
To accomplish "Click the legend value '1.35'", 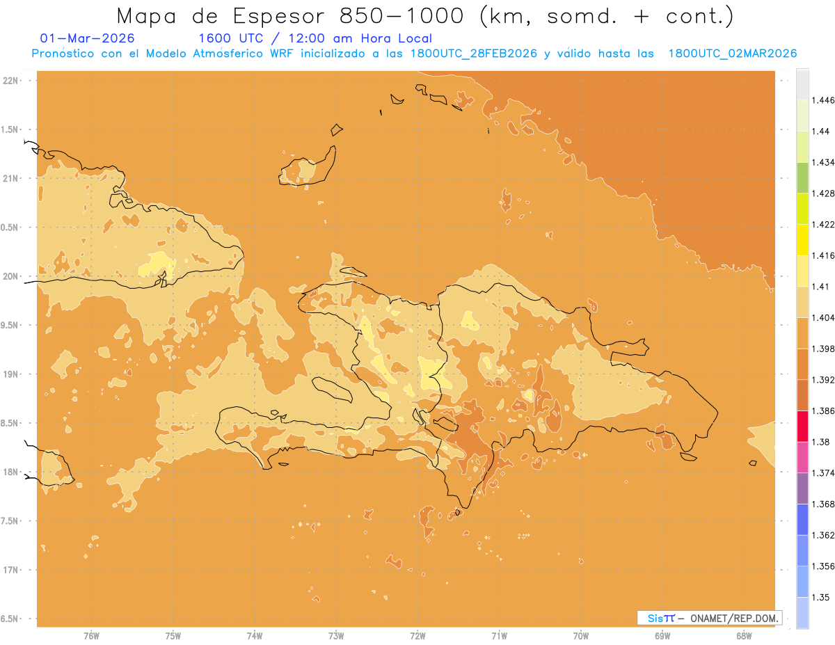I will point(820,598).
